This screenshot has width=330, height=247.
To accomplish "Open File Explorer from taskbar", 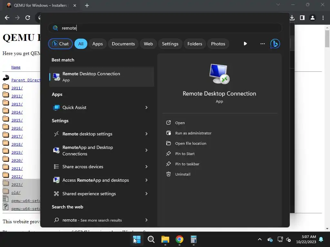I will (x=165, y=239).
